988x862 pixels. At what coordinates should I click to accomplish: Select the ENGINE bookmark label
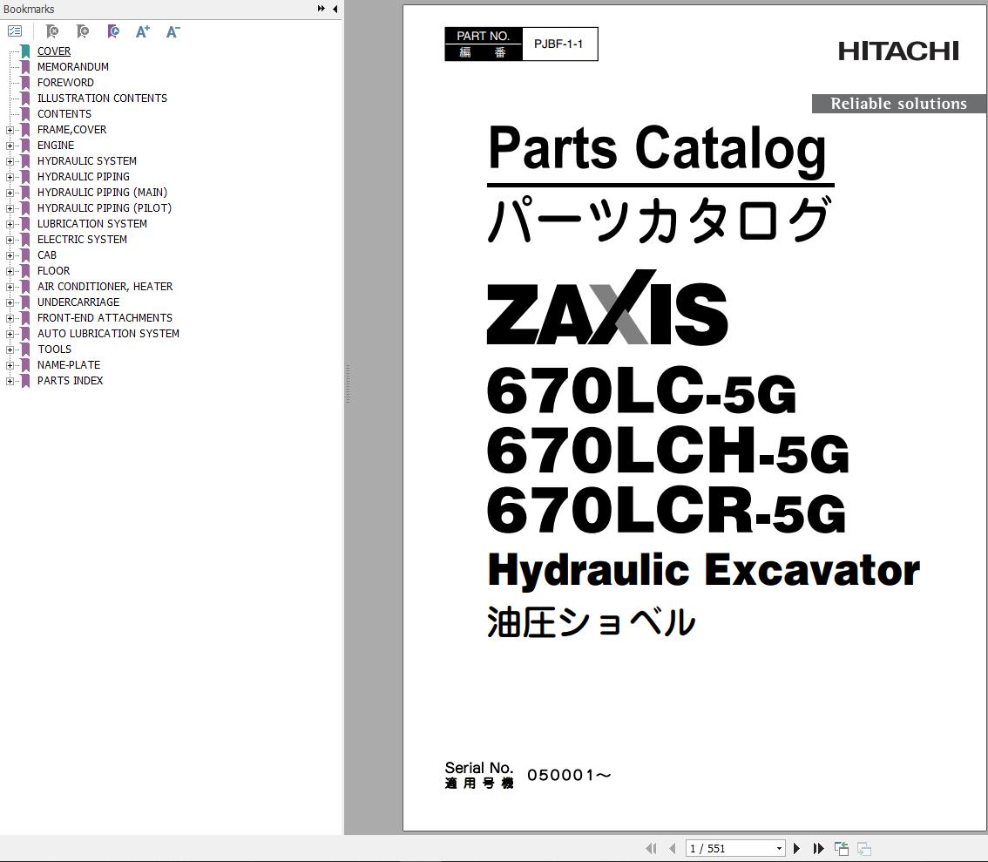(56, 146)
